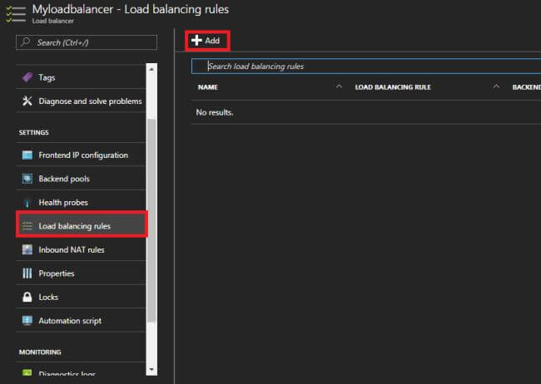This screenshot has width=541, height=384.
Task: Click the plus icon next to Add
Action: (196, 41)
